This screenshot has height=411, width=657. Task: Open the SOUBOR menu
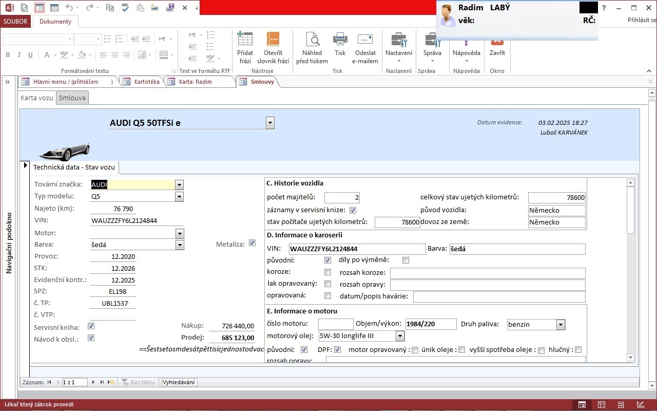tap(16, 22)
